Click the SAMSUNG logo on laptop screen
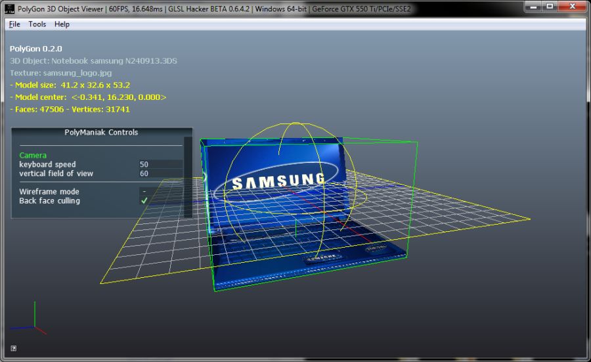 (278, 181)
